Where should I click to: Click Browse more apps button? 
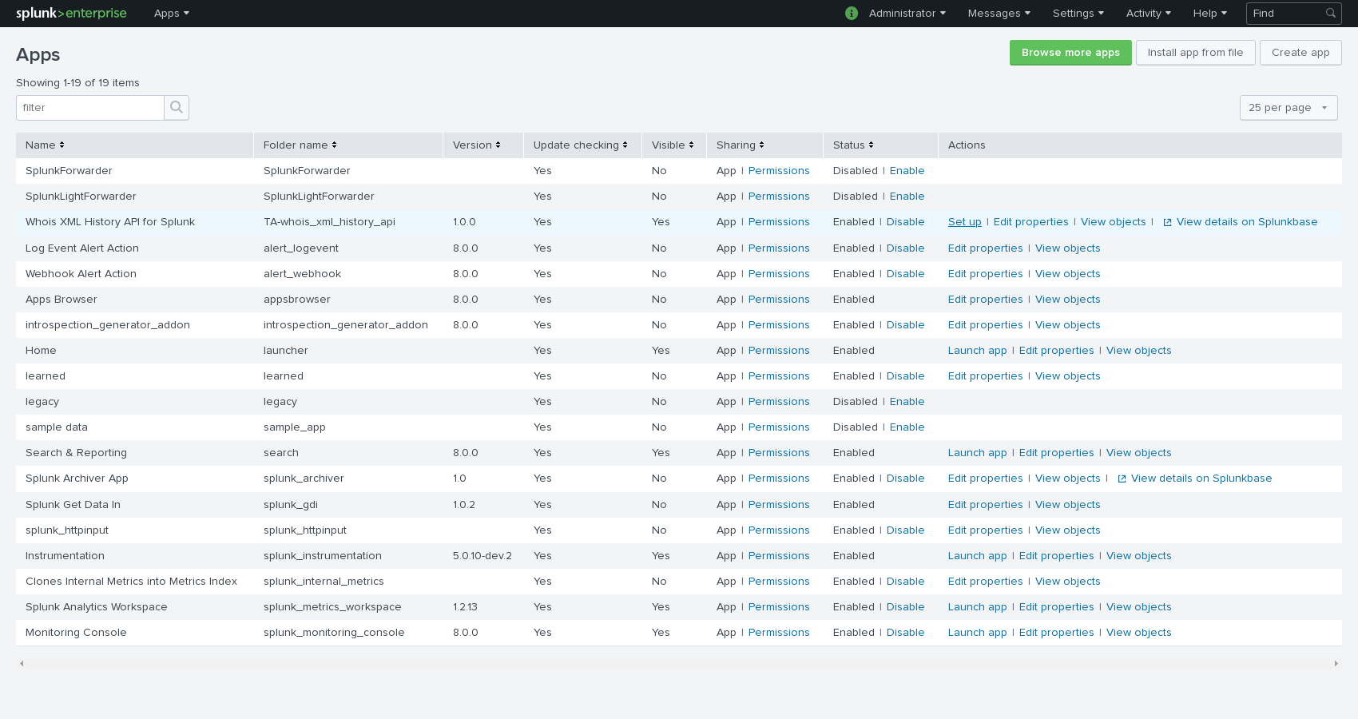pos(1070,53)
